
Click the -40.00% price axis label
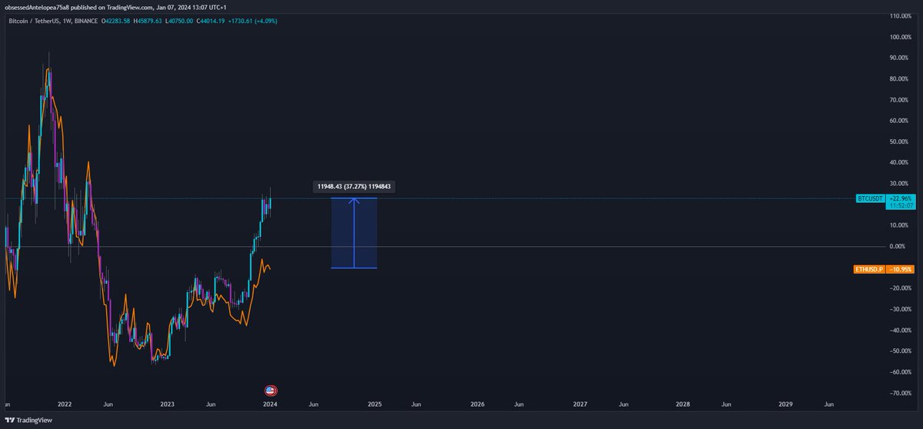pos(901,331)
